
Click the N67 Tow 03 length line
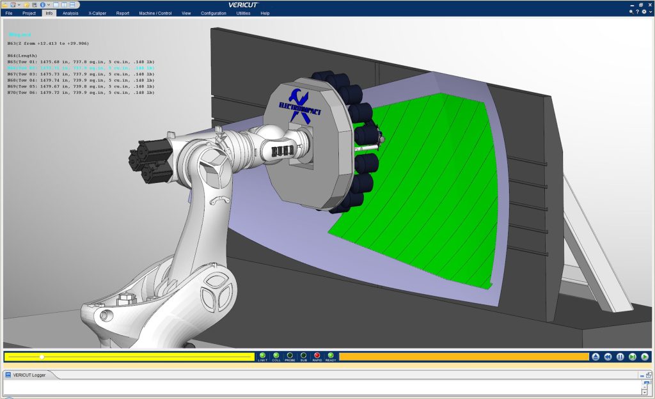(81, 74)
